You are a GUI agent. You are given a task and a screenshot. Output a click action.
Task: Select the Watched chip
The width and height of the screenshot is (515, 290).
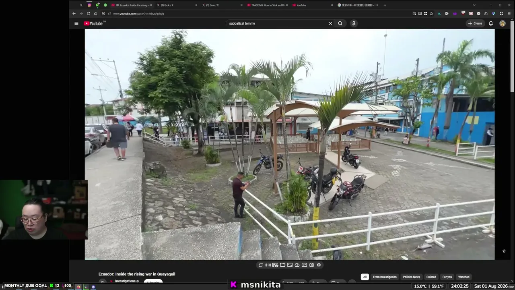click(x=464, y=277)
